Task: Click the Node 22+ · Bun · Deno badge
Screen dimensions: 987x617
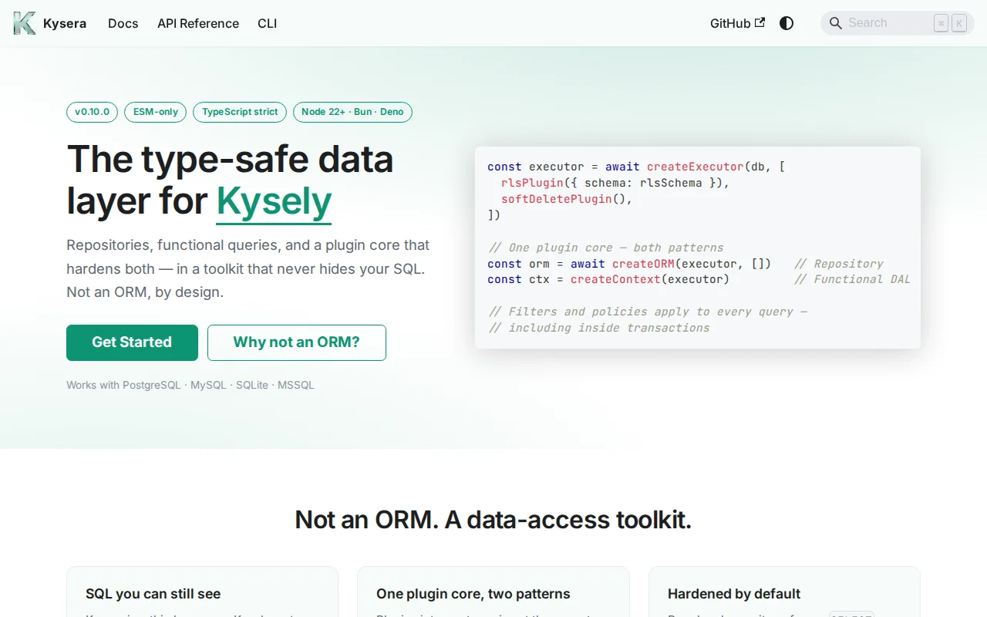Action: click(352, 112)
